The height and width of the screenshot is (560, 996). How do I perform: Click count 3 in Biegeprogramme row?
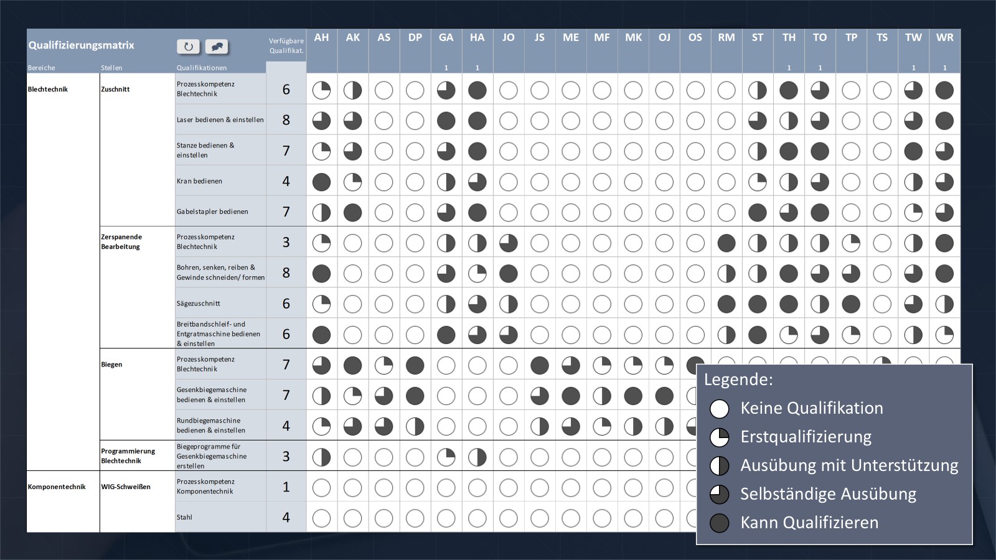click(286, 456)
